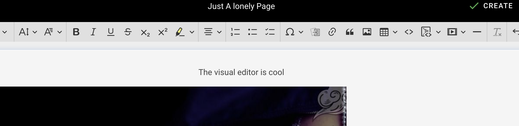Screen dimensions: 519x126
Task: Toggle italic text formatting
Action: [93, 32]
